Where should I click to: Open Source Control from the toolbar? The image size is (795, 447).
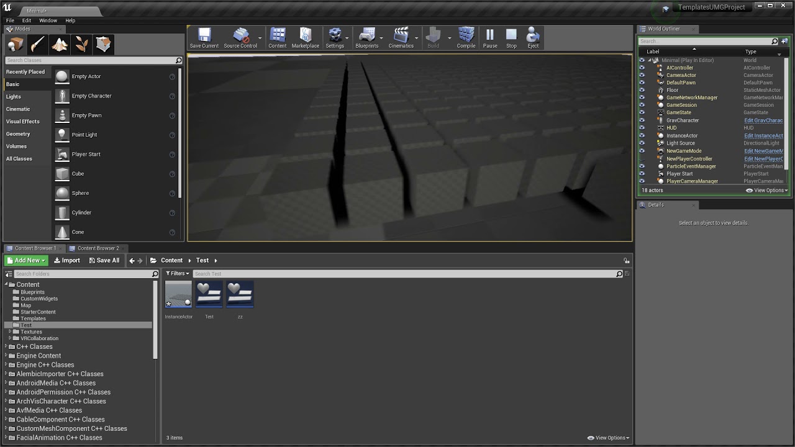click(x=240, y=38)
